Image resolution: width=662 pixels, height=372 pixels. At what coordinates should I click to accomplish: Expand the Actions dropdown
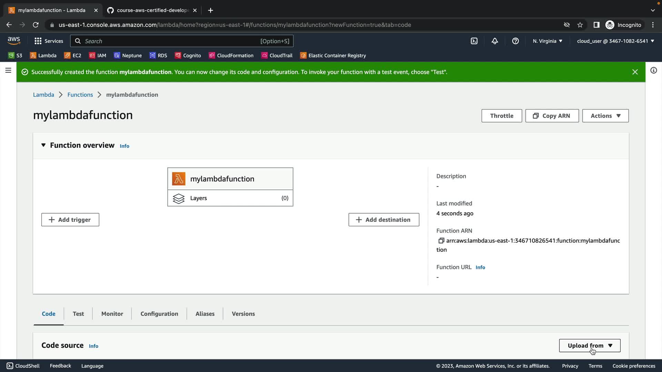[x=605, y=116]
